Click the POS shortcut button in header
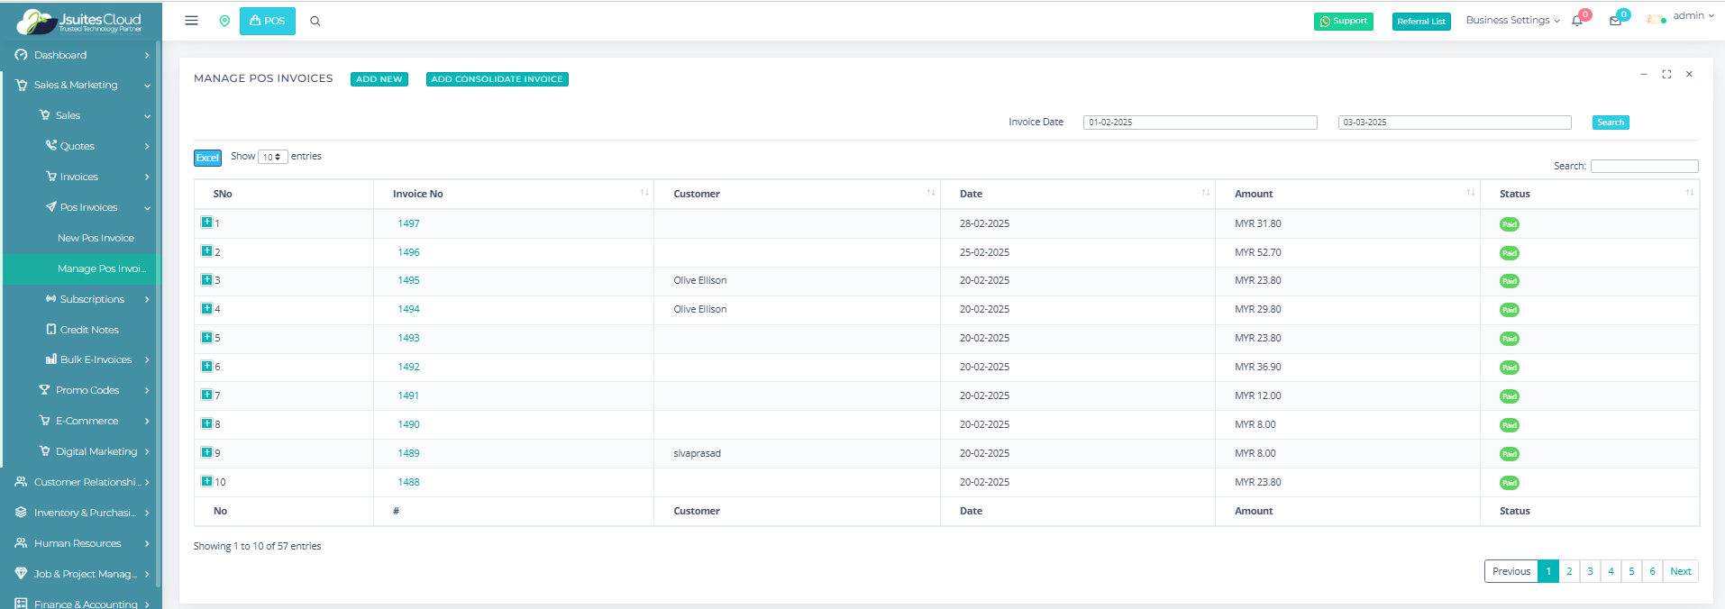The height and width of the screenshot is (609, 1725). [268, 21]
